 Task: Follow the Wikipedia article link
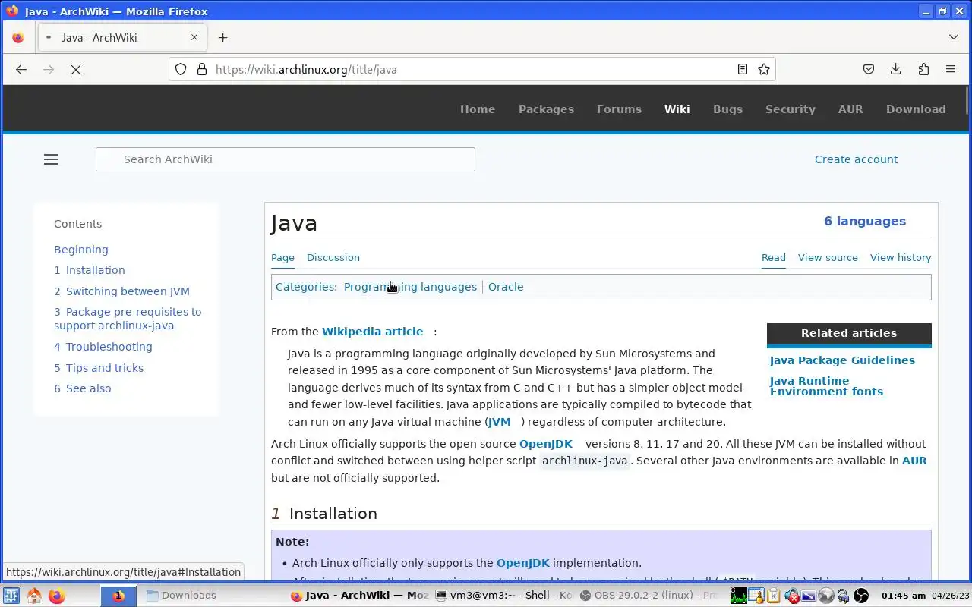[372, 332]
